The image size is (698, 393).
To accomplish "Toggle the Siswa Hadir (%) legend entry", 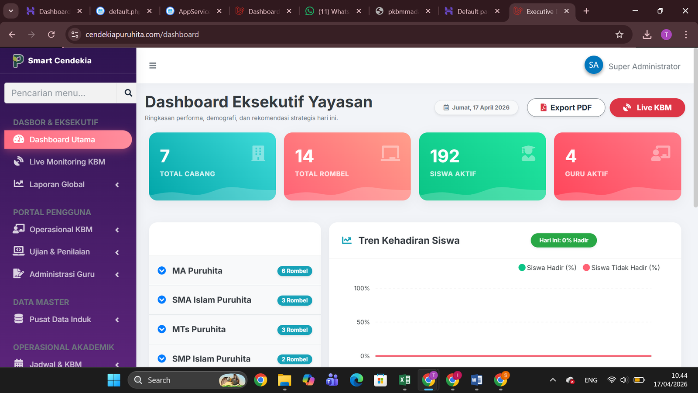I will tap(547, 267).
